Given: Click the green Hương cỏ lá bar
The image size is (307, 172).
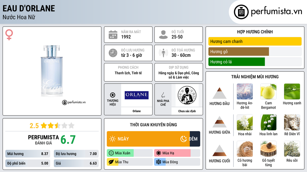Looking at the screenshot, I should click(x=237, y=62).
